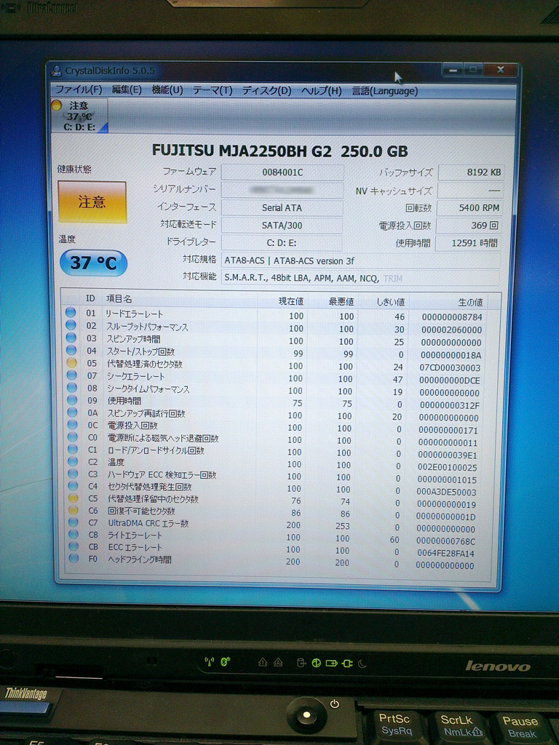Select the C: D: E: disk tab
Image resolution: width=559 pixels, height=745 pixels.
click(x=79, y=116)
